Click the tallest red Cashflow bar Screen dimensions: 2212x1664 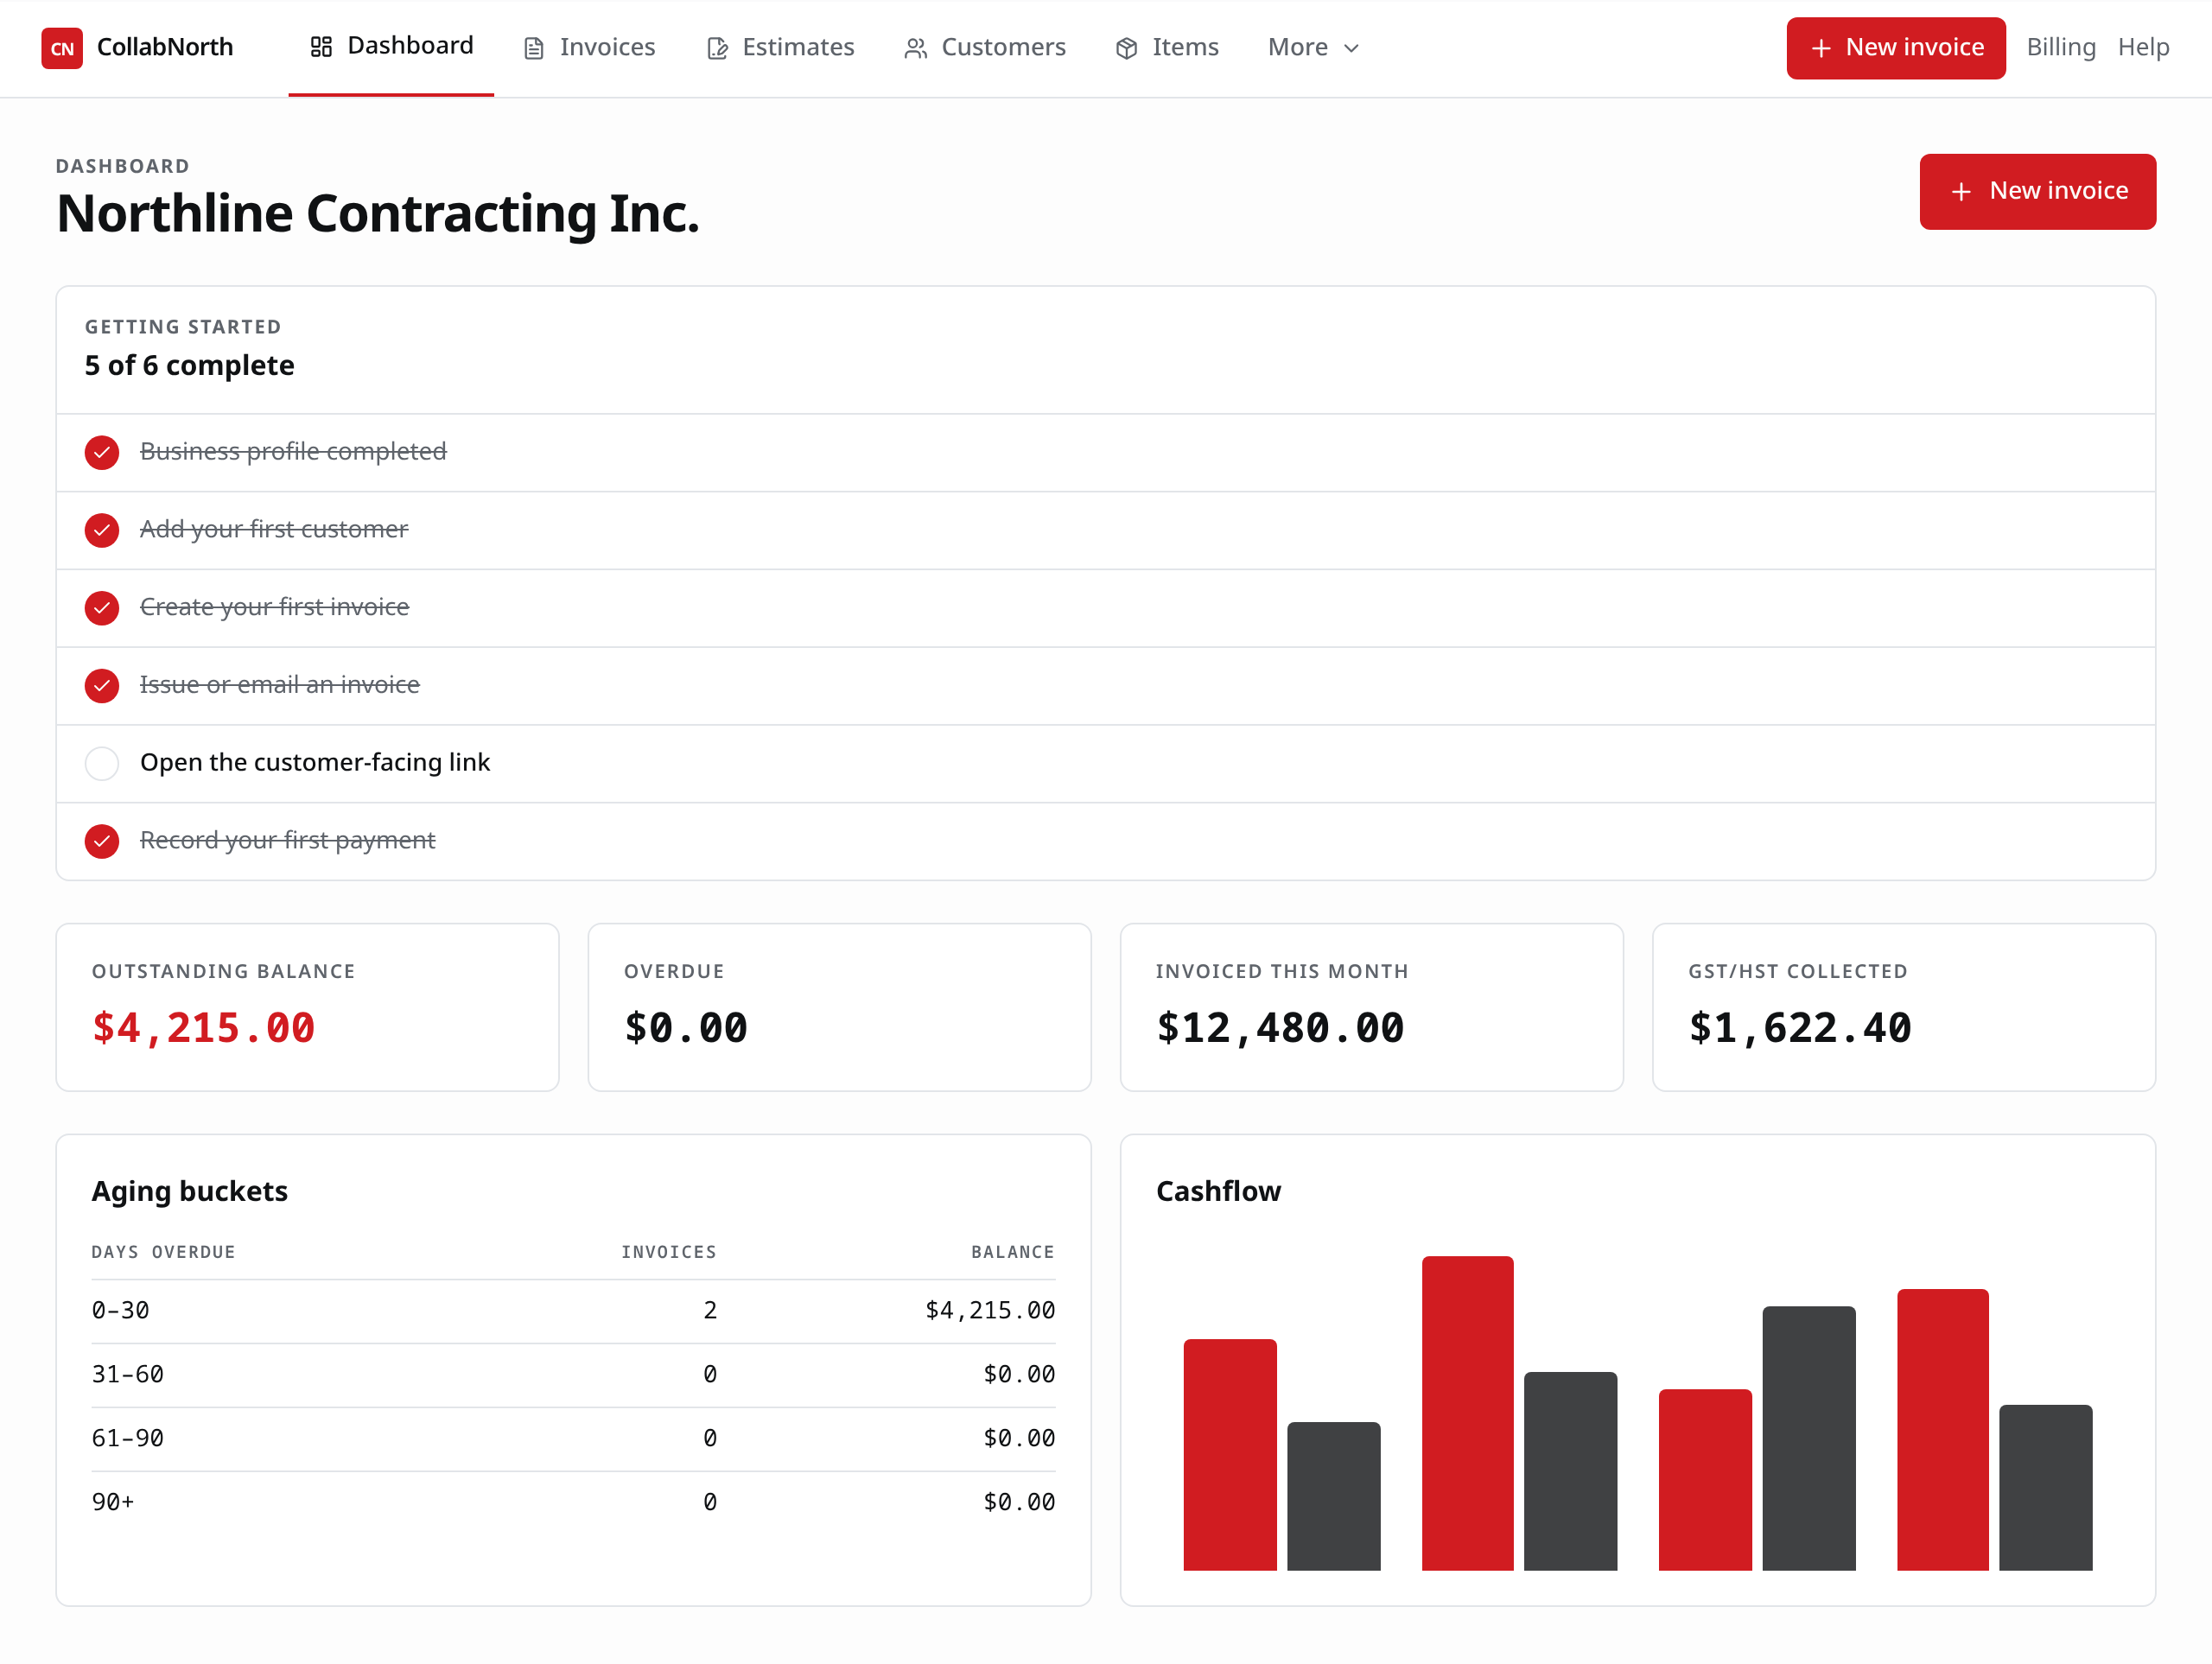[x=1467, y=1413]
